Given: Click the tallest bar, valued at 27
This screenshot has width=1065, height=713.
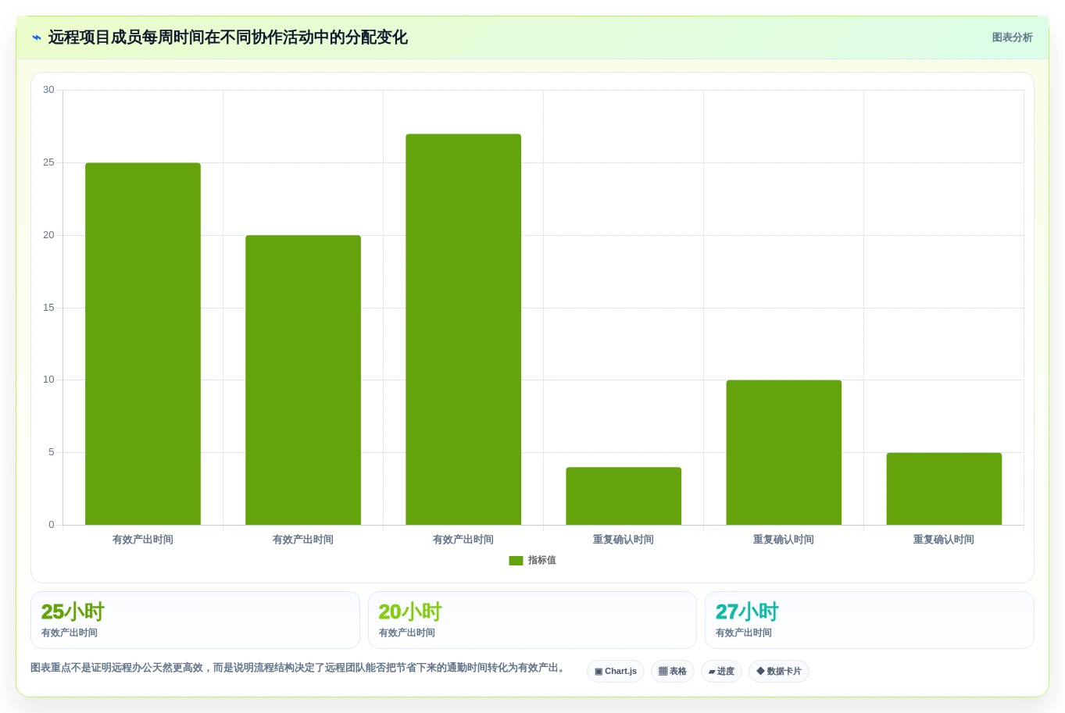Looking at the screenshot, I should click(x=463, y=330).
